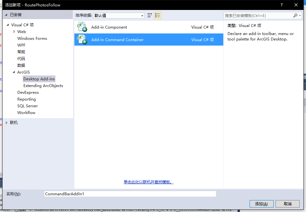Click the template description text in details pane
The height and width of the screenshot is (212, 306).
click(261, 36)
